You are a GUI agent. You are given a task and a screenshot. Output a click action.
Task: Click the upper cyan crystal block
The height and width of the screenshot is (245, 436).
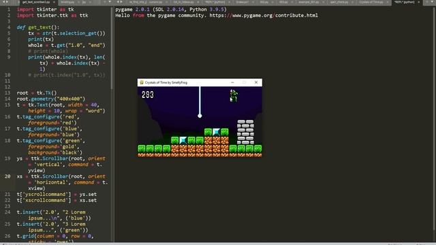click(217, 132)
